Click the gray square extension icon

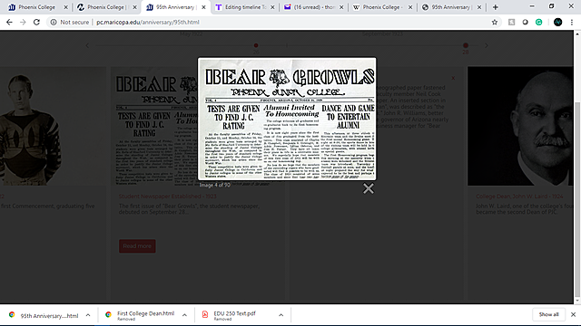(x=511, y=22)
